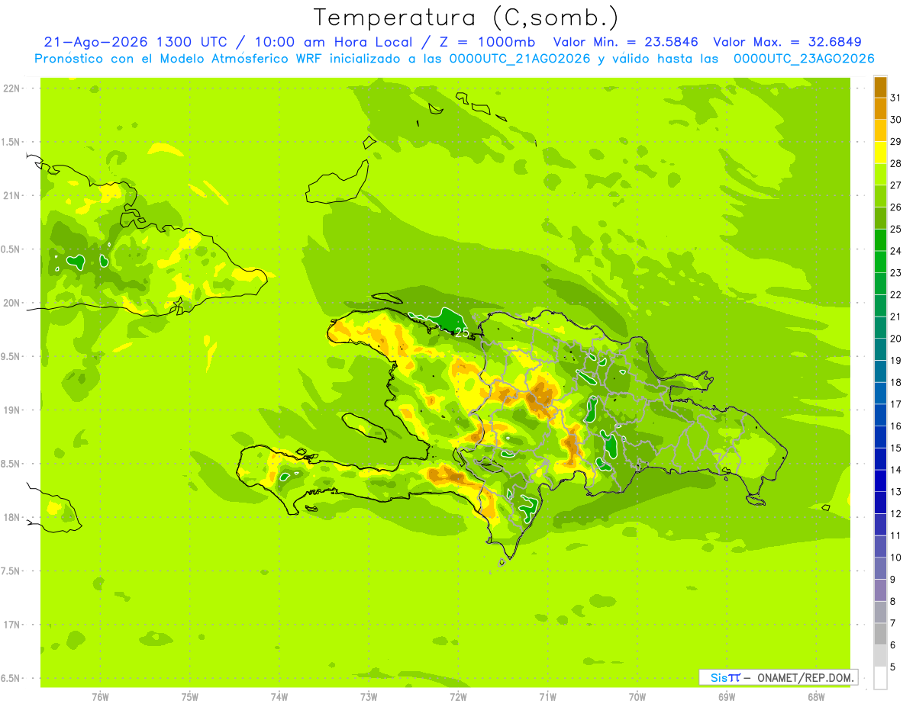Click the 69W longitude axis label

tap(727, 696)
